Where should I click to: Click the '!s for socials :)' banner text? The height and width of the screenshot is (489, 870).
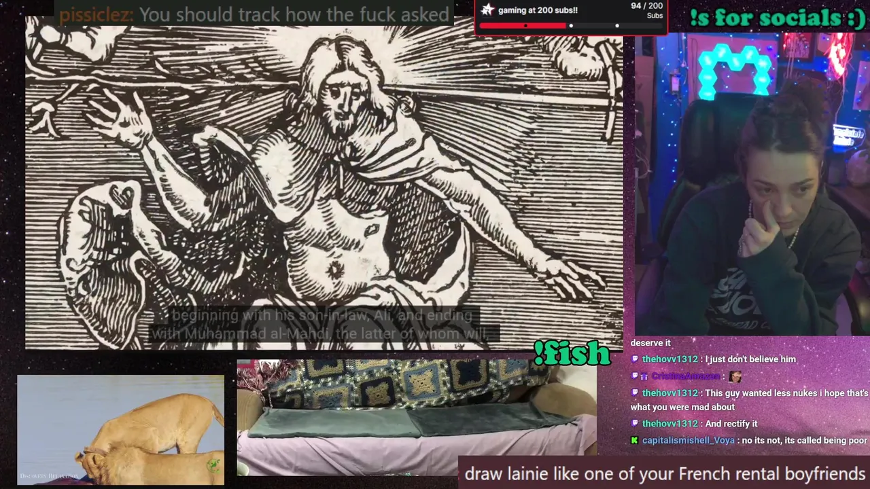coord(778,18)
